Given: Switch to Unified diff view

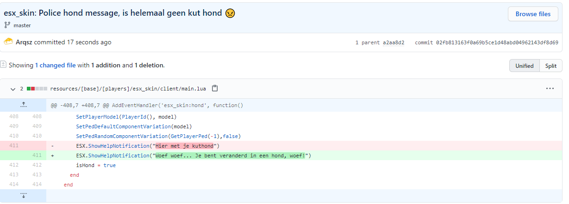Looking at the screenshot, I should coord(524,66).
